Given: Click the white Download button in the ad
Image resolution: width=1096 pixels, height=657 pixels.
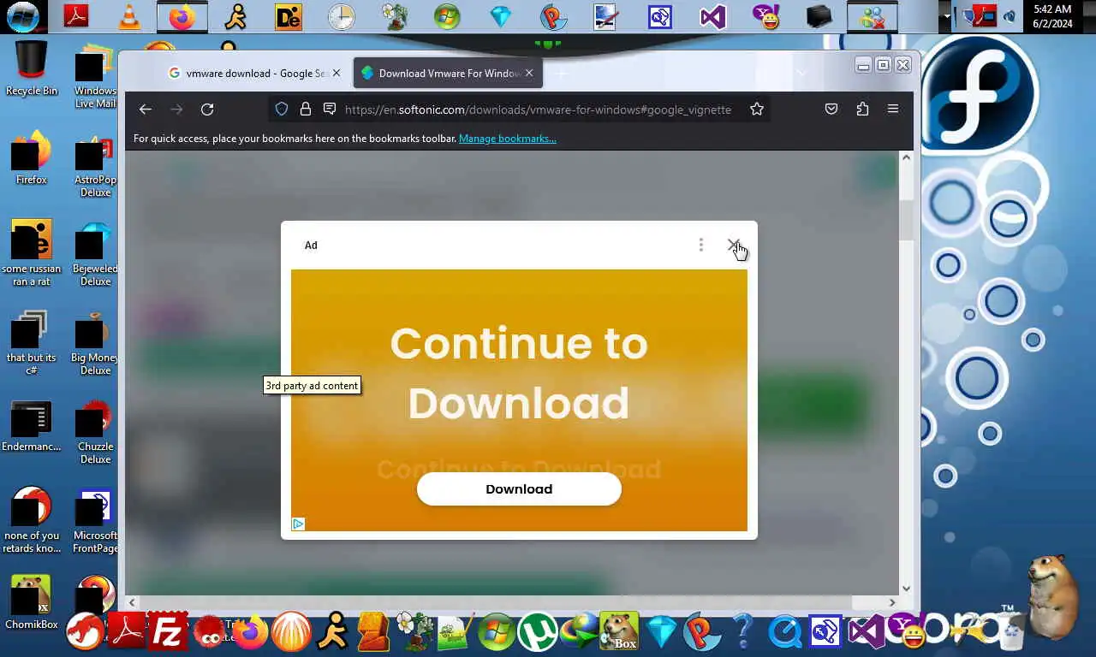Looking at the screenshot, I should tap(519, 489).
